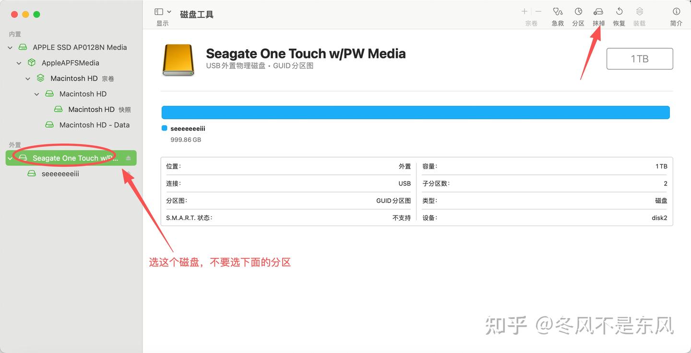This screenshot has height=353, width=691.
Task: Click the 抹掉 erase toolbar icon
Action: pos(598,11)
